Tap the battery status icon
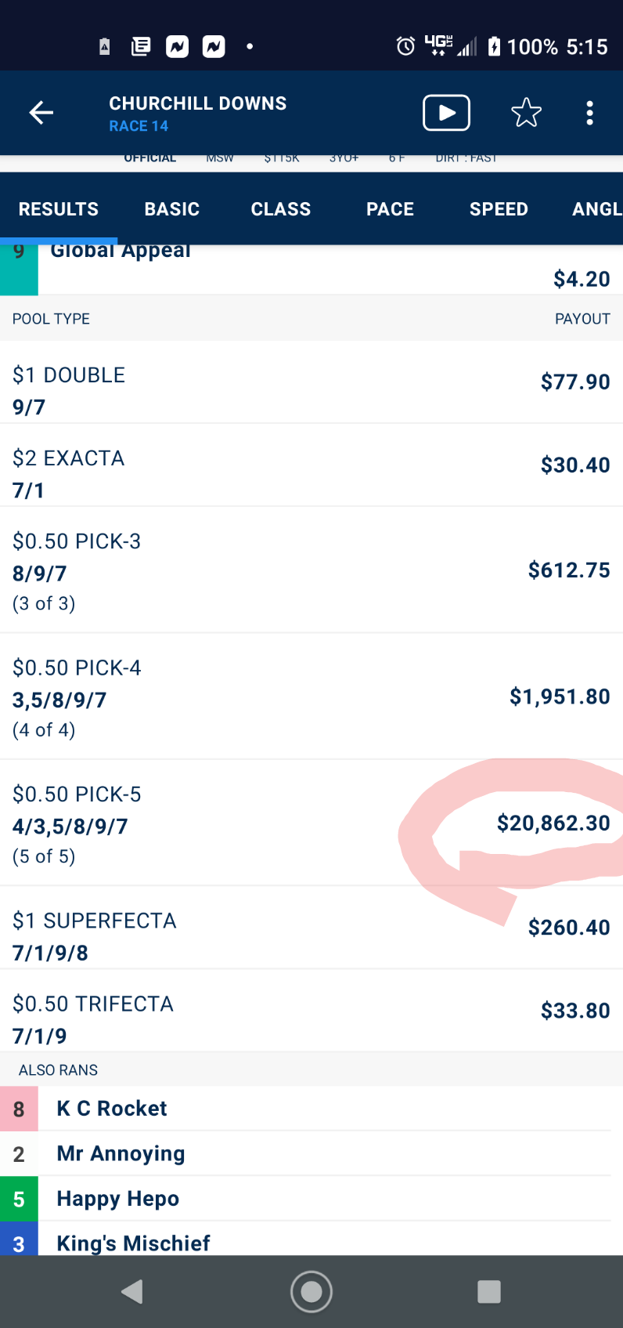 (494, 46)
